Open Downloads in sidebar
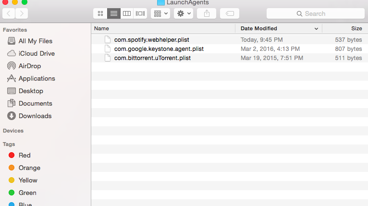 [35, 116]
